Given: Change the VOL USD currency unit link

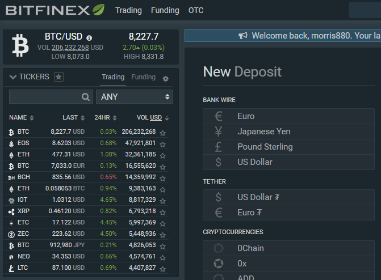Looking at the screenshot, I should click(156, 118).
